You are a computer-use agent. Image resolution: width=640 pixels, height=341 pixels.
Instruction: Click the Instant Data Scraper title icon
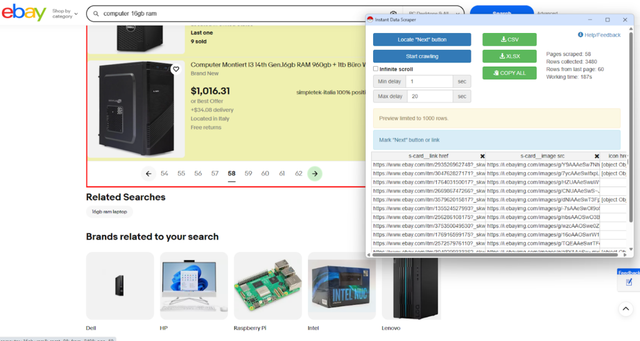[x=370, y=19]
